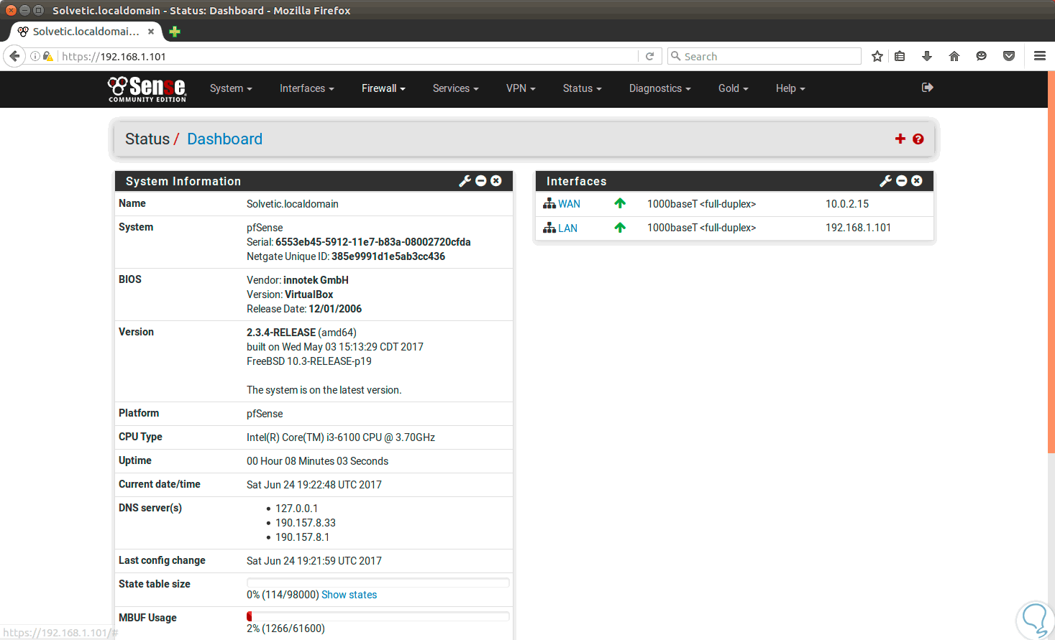Click the serial 6553eb45-5912-11e7-b83a-08002720cfda
The height and width of the screenshot is (640, 1055).
point(373,242)
